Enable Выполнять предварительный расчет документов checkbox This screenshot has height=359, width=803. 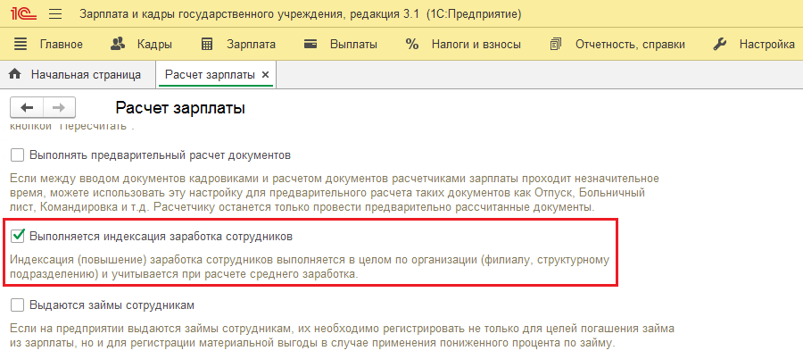tap(18, 154)
